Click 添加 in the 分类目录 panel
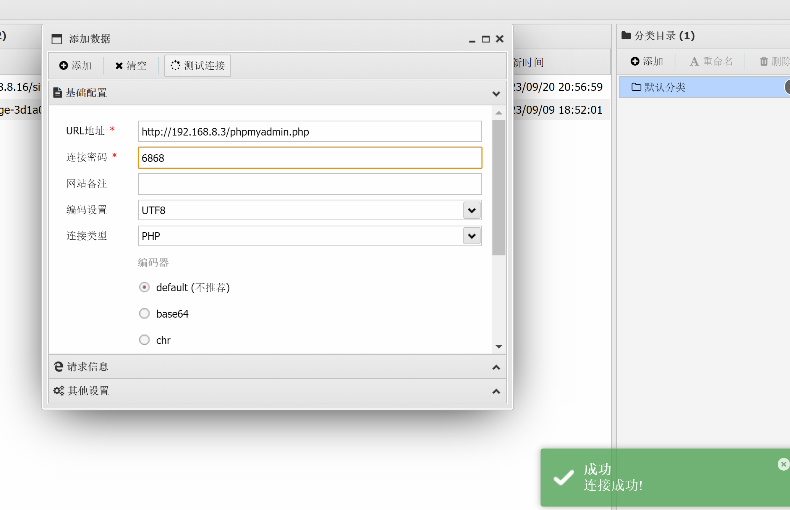This screenshot has width=790, height=510. (x=647, y=61)
